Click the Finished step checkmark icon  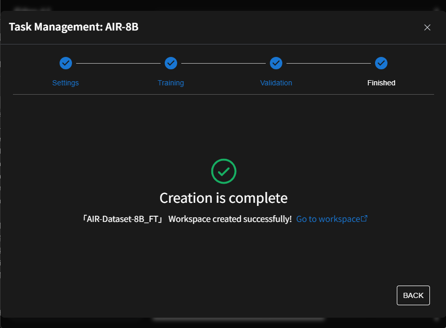381,63
